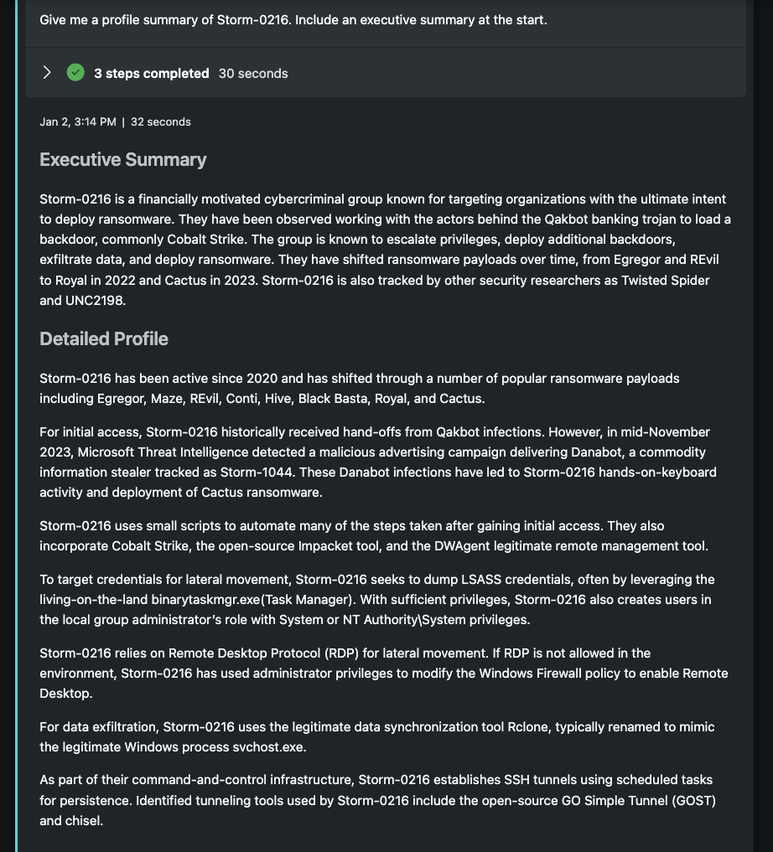Click the "32 seconds" response time

(x=161, y=122)
